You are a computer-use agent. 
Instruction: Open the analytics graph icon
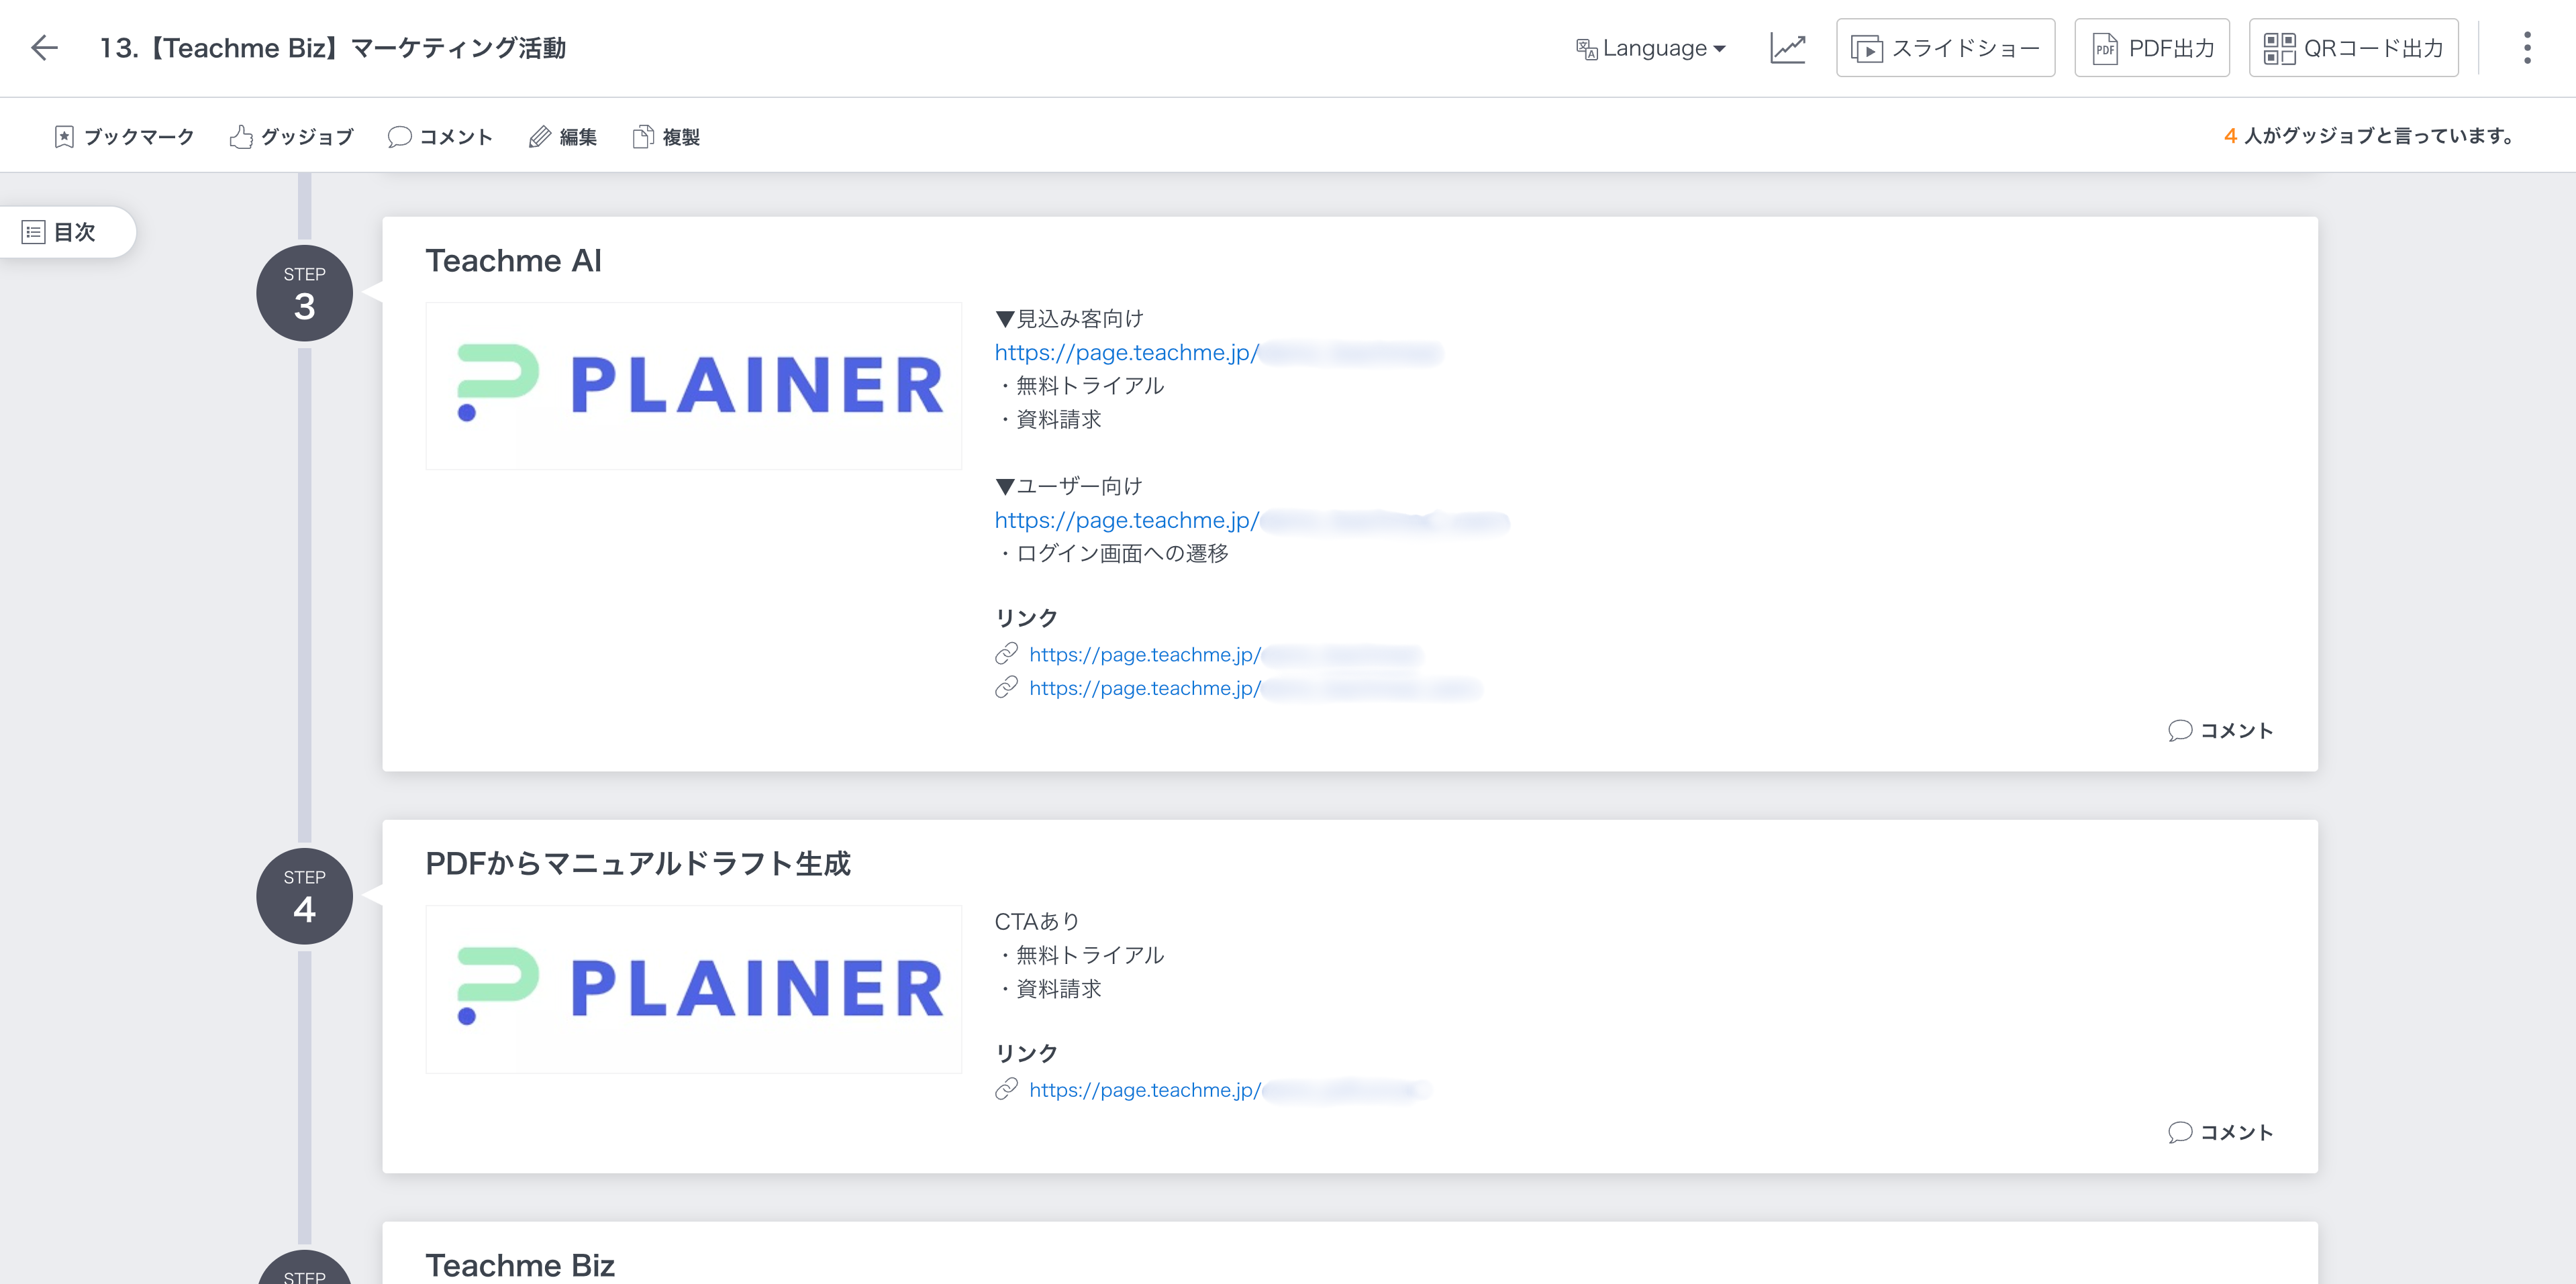coord(1787,48)
